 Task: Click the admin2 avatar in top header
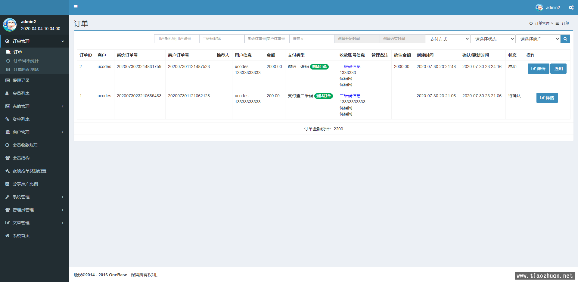click(x=539, y=8)
